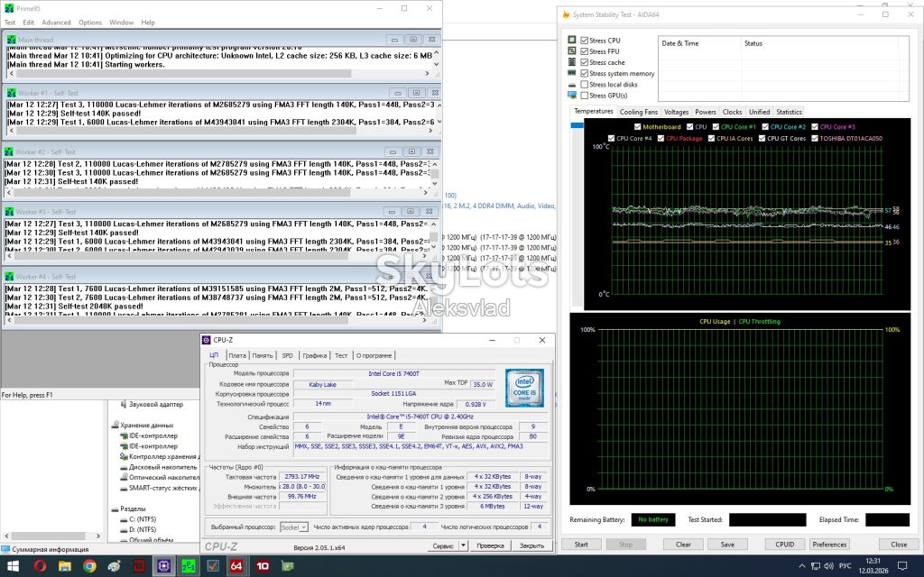
Task: Click the Intel Core i5 logo in CPU-Z
Action: [x=524, y=388]
